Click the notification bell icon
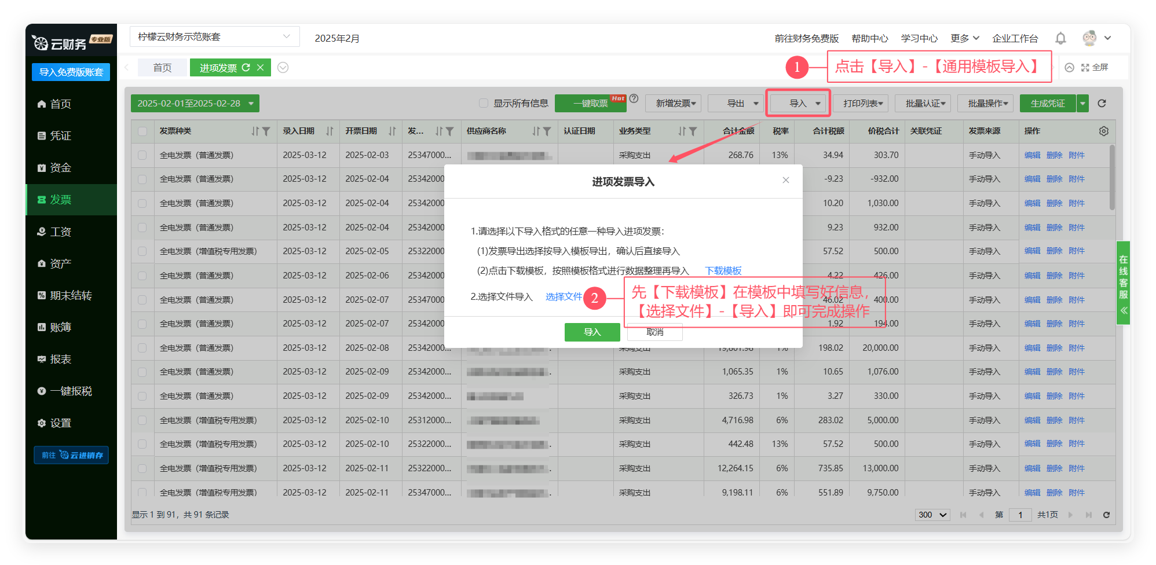1156x565 pixels. coord(1060,38)
